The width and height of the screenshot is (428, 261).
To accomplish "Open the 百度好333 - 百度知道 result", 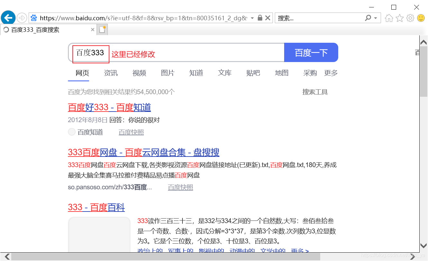I will [109, 107].
